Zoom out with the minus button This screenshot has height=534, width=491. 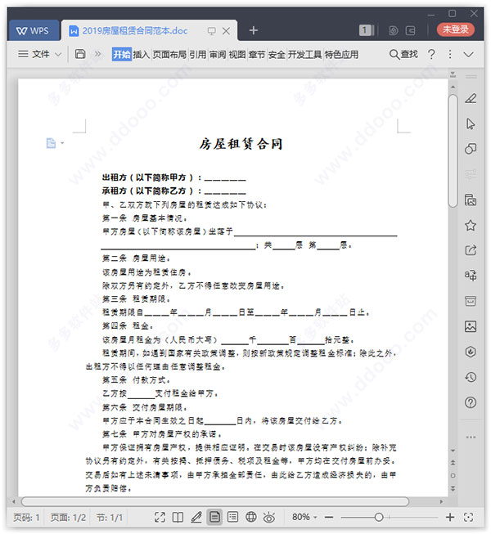point(329,518)
